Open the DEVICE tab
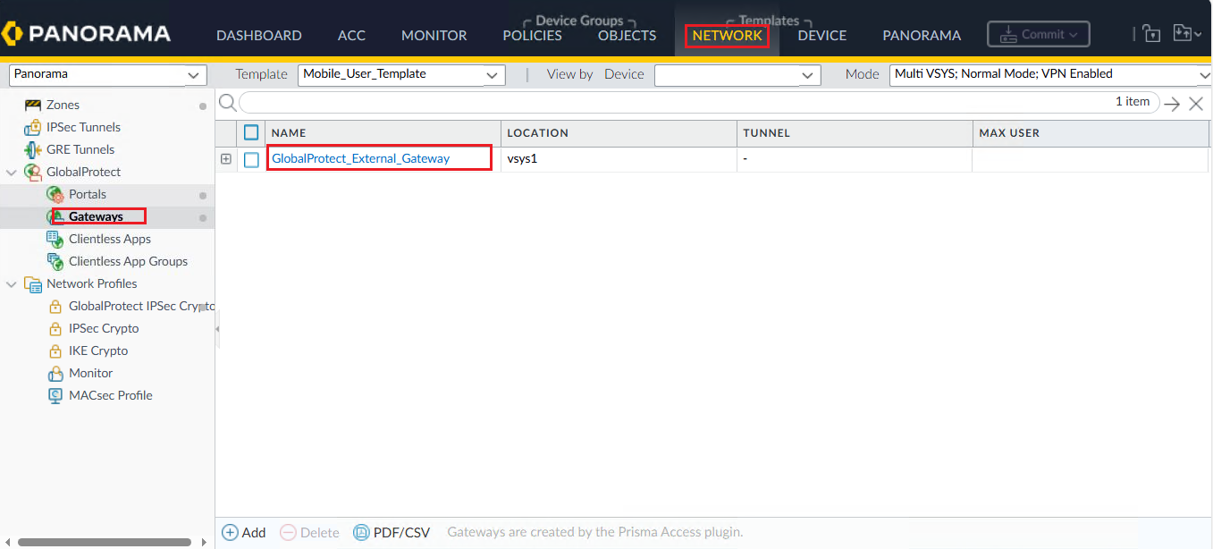 pyautogui.click(x=821, y=36)
